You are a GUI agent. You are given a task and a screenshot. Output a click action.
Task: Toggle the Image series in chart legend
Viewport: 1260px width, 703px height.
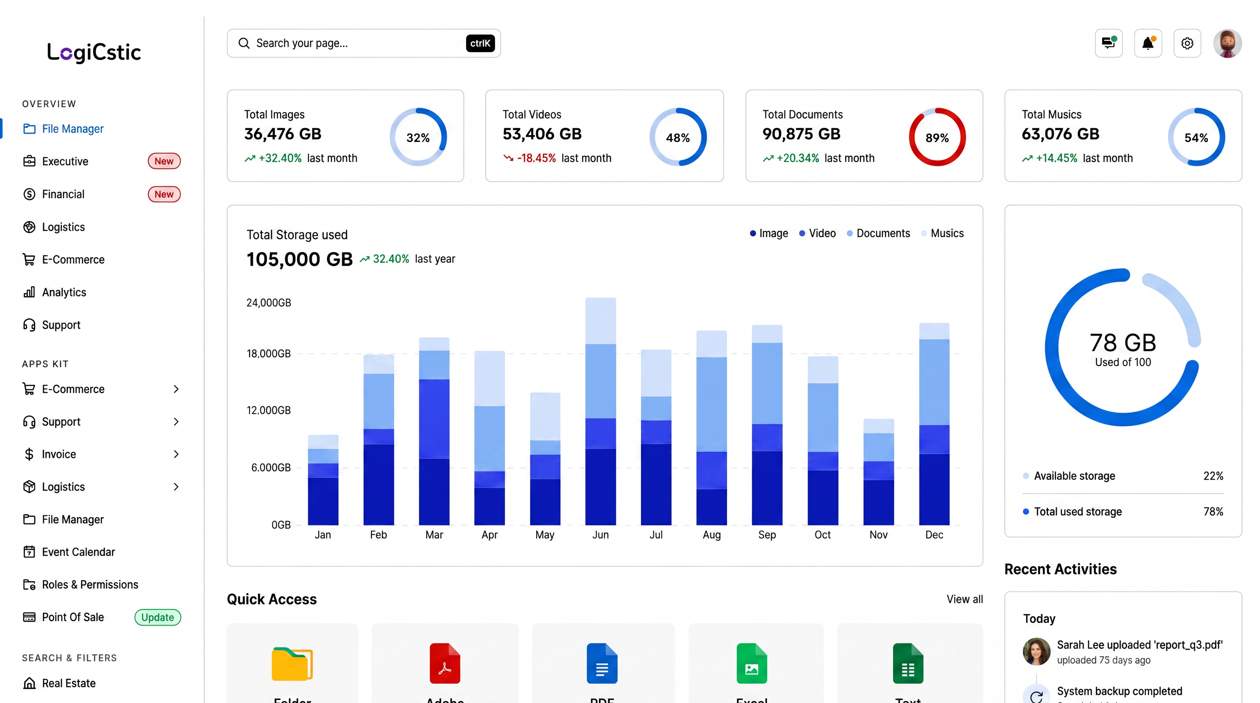(x=769, y=233)
